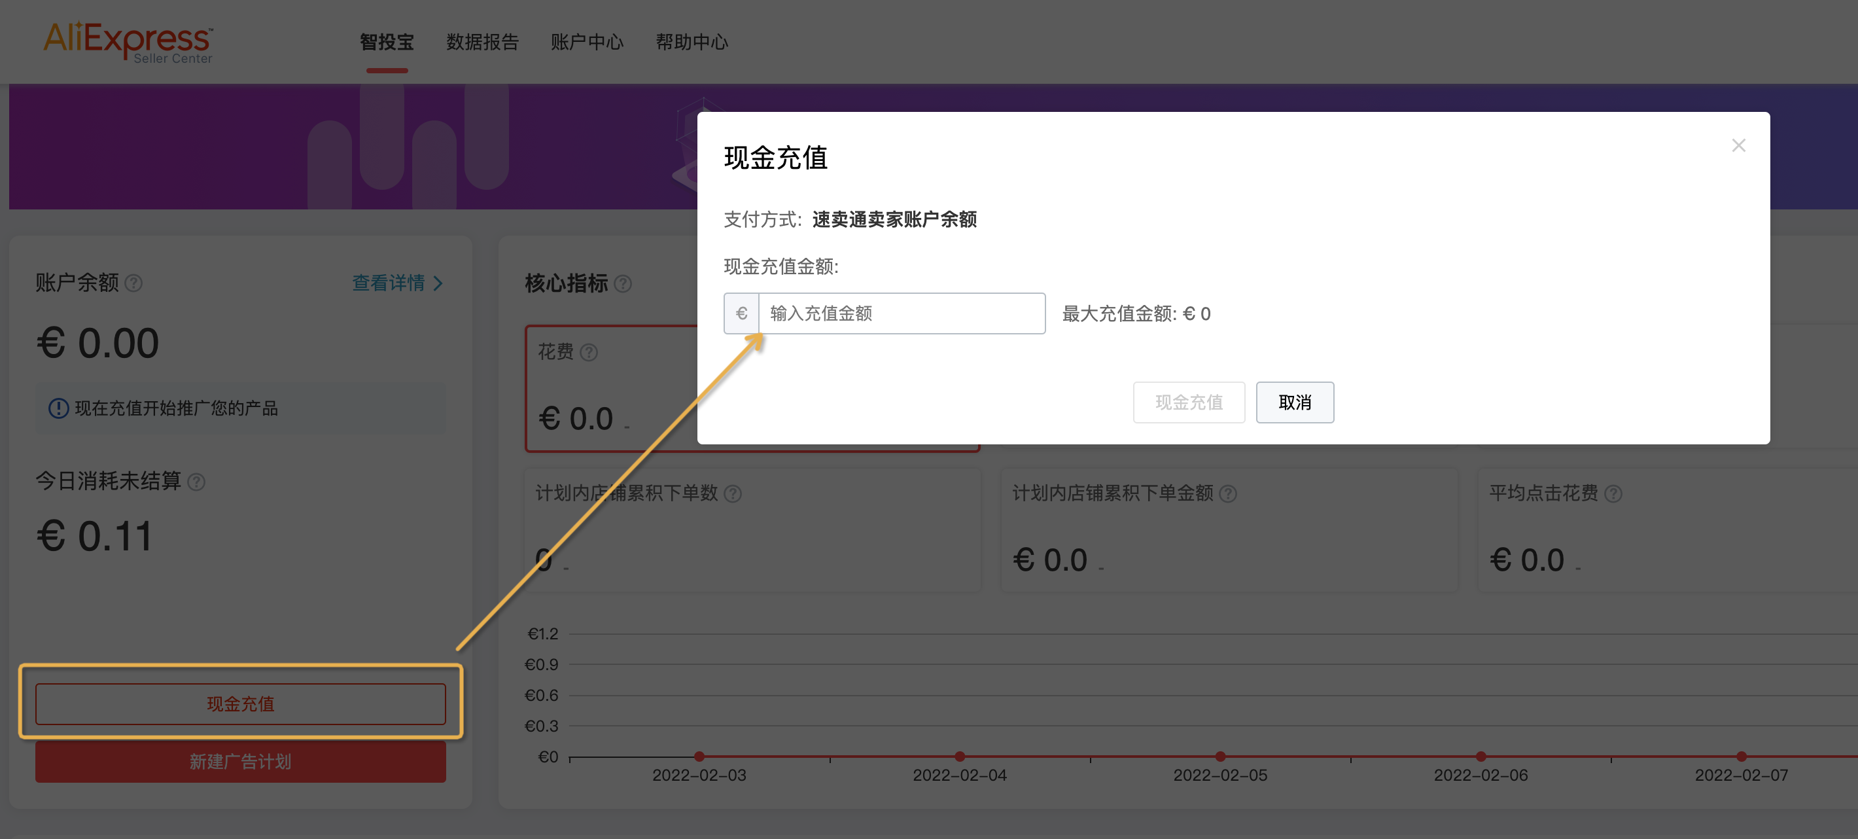The width and height of the screenshot is (1858, 839).
Task: Click help icon beside 计划内店铺累积下单数
Action: pos(733,493)
